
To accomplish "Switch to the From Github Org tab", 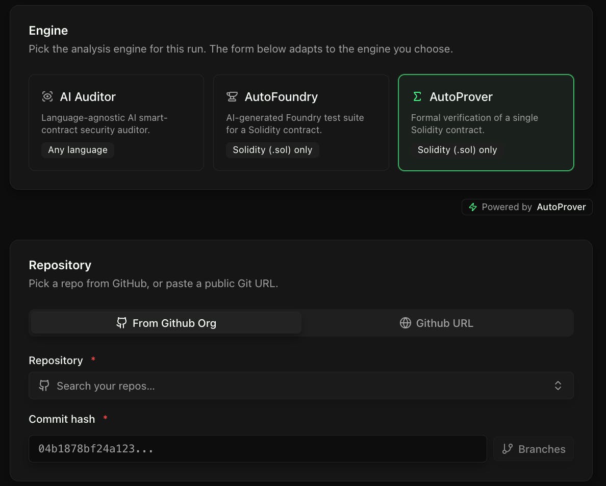I will 166,323.
